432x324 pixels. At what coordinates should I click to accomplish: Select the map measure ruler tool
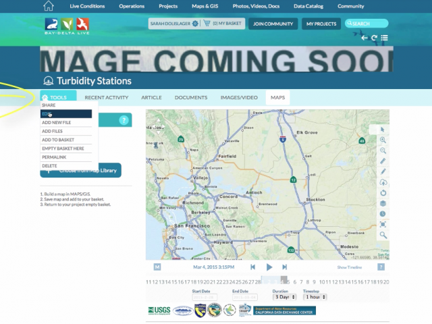coord(383,161)
